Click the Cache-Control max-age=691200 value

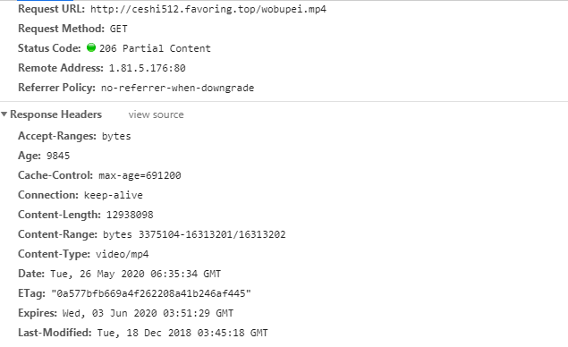[x=140, y=175]
